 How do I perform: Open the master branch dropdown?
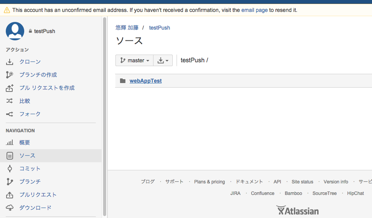134,60
